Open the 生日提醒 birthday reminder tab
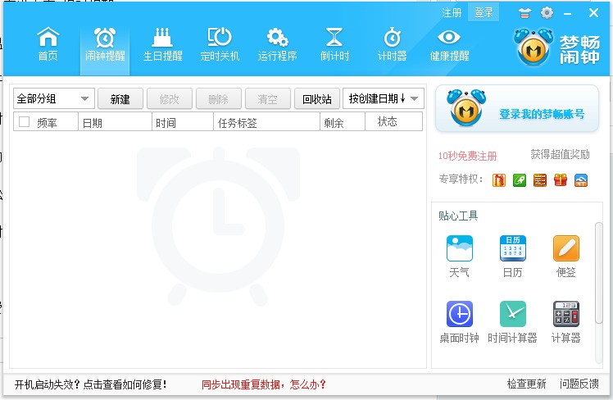The height and width of the screenshot is (400, 613). point(162,45)
